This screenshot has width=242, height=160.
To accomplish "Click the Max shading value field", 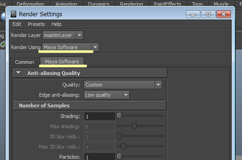I will click(x=99, y=126).
